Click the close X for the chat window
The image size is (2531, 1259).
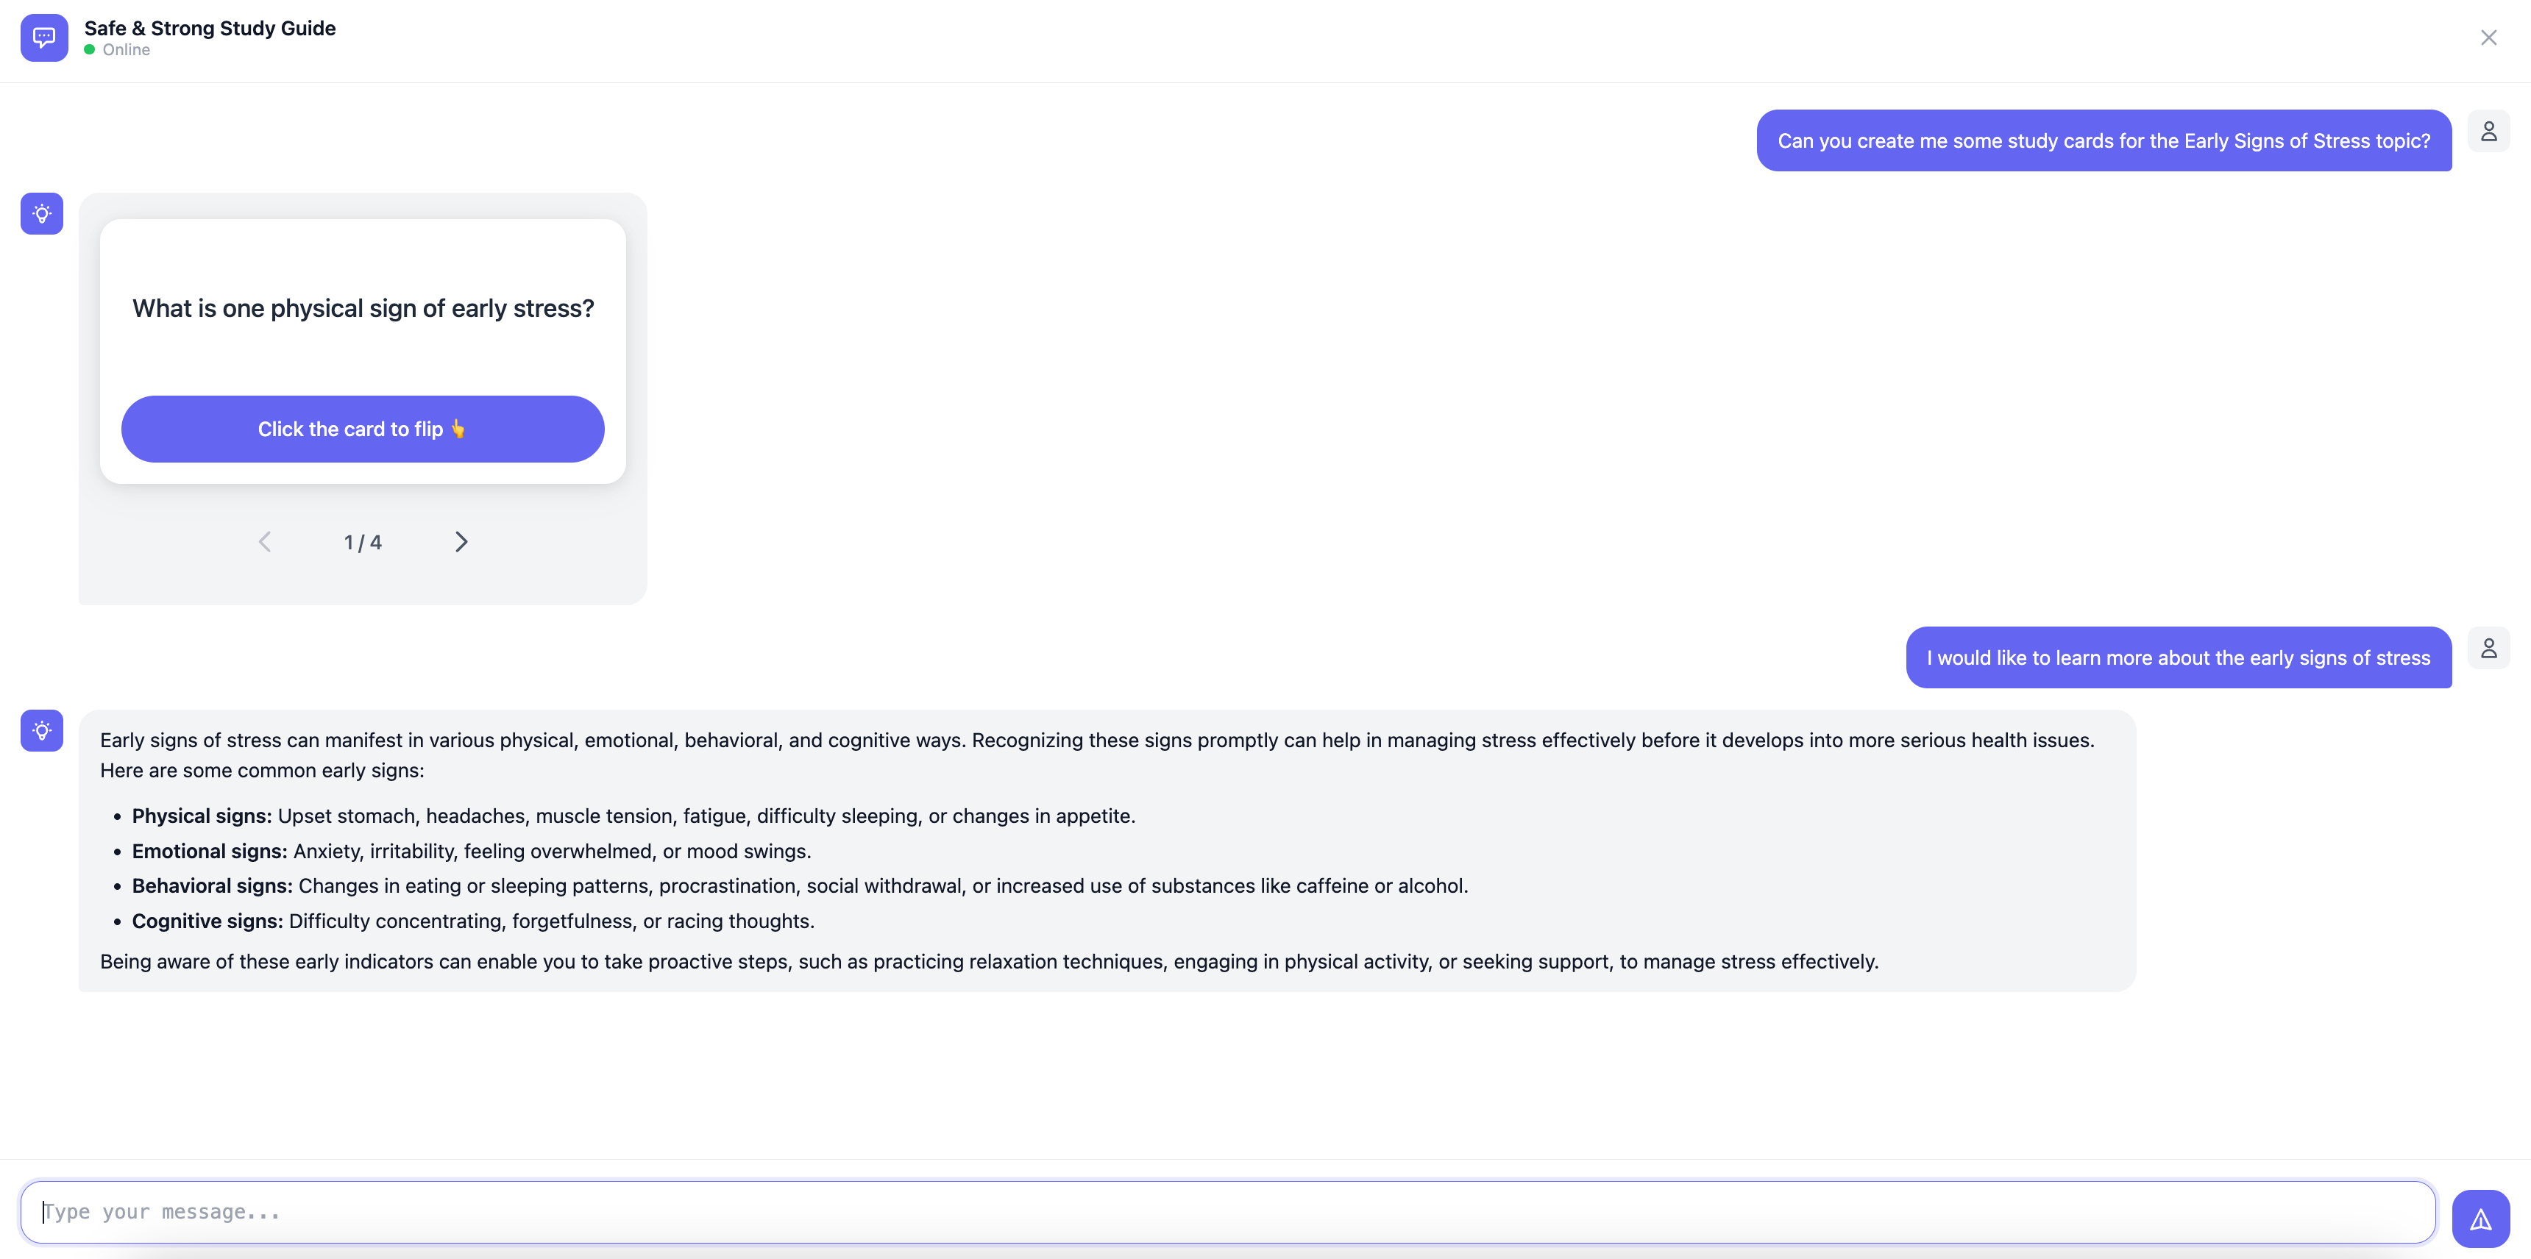pos(2488,38)
